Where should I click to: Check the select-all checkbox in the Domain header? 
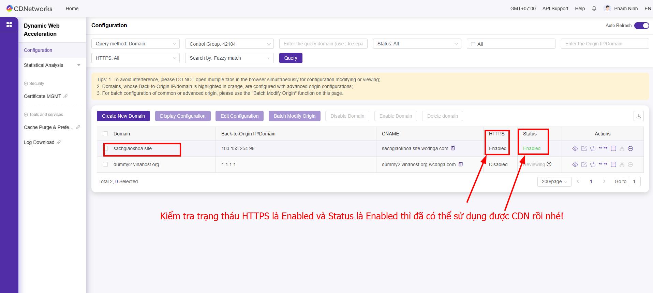tap(105, 134)
